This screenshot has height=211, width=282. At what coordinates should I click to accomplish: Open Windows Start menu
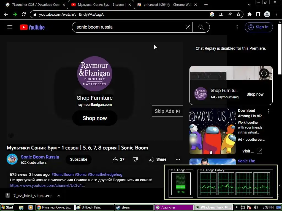tap(7, 207)
